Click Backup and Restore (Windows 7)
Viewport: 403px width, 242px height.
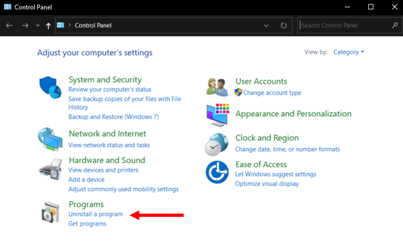click(x=114, y=117)
